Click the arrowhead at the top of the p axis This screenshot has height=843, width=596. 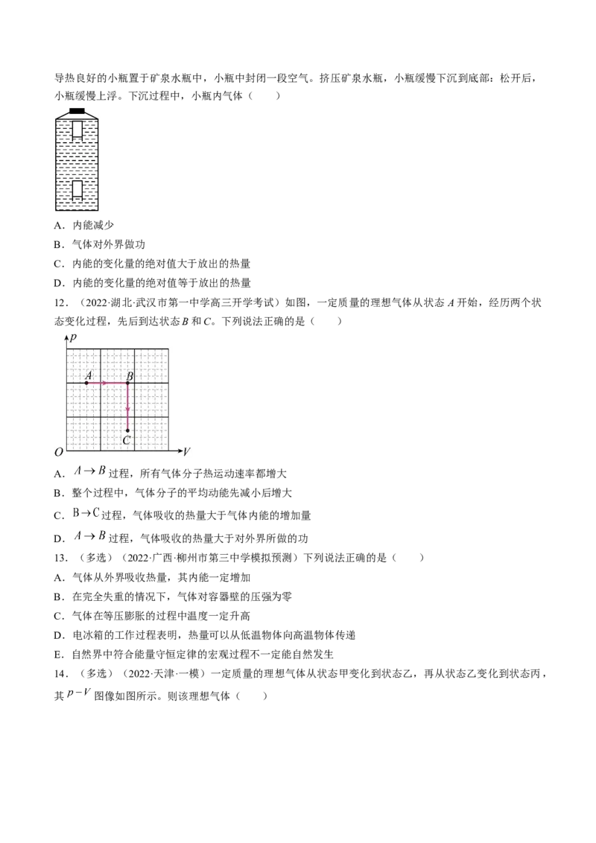click(x=66, y=335)
